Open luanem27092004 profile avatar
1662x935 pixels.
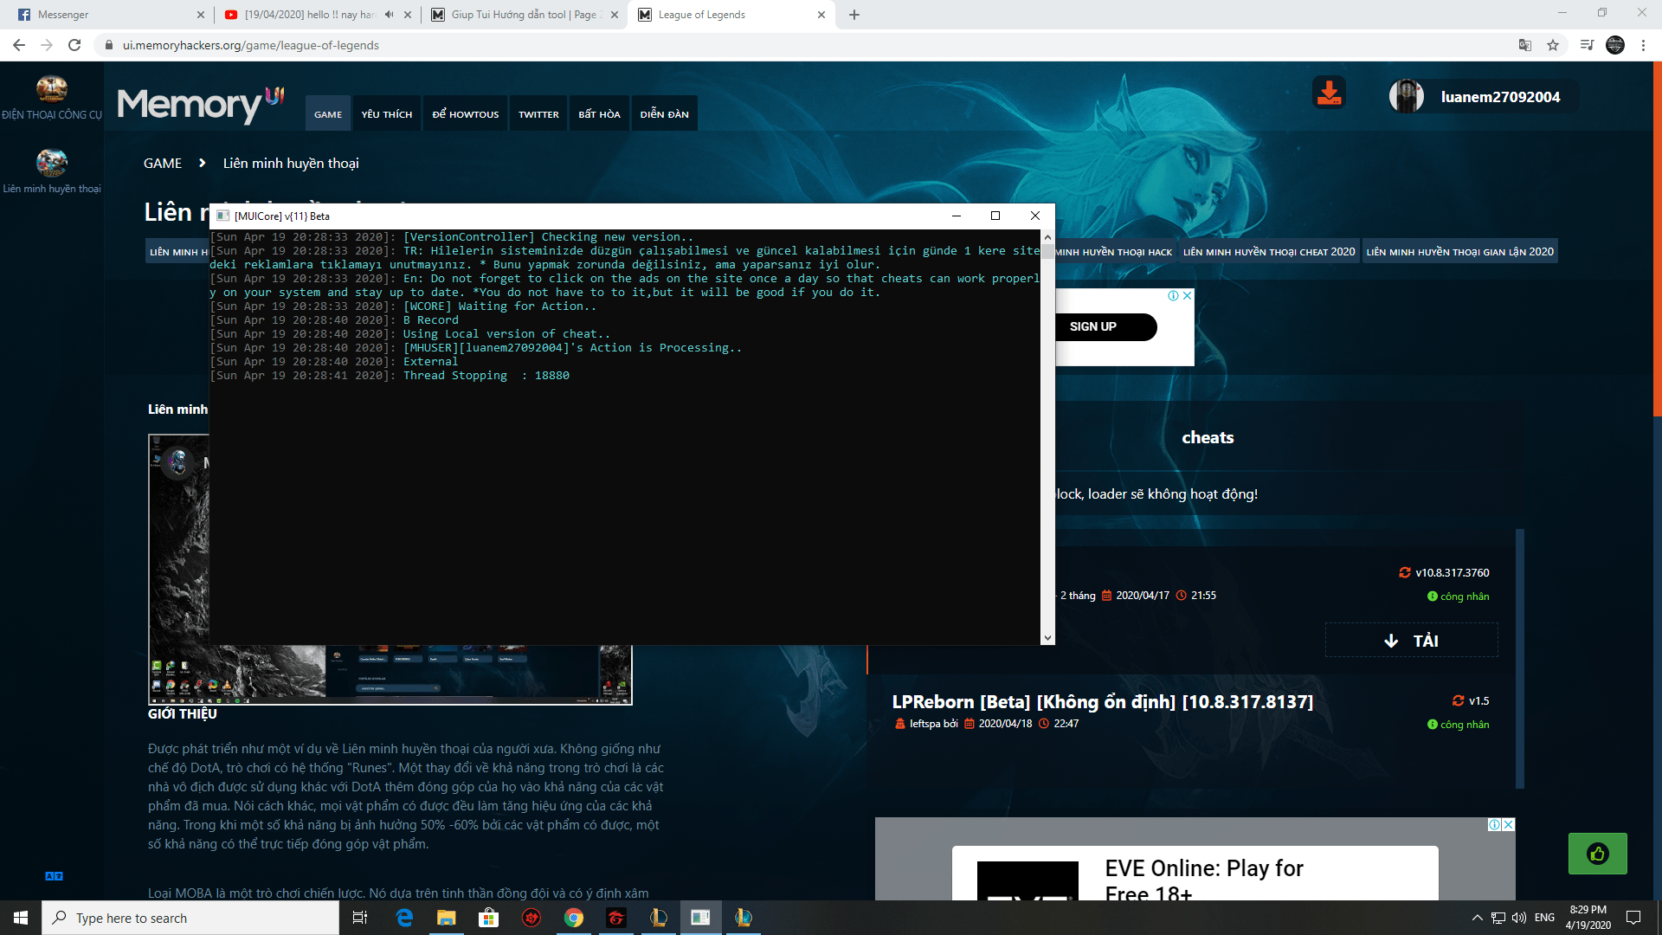(1407, 96)
